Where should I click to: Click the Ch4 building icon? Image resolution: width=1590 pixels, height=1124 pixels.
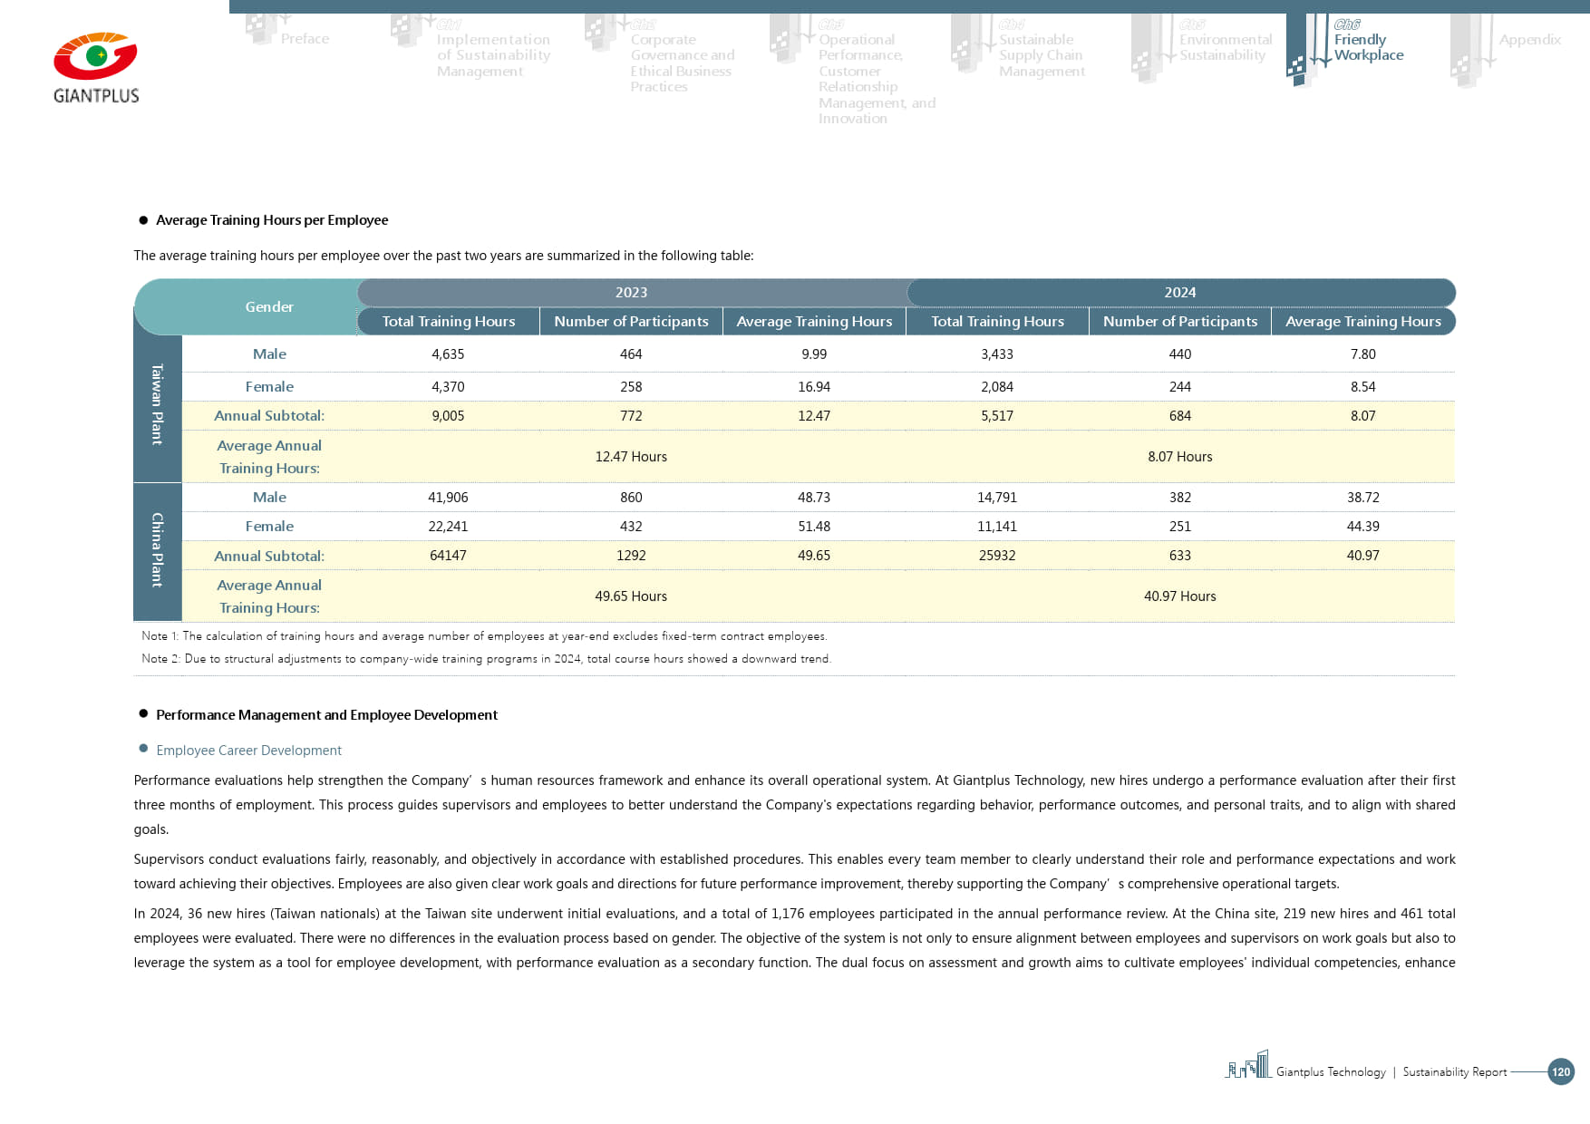(968, 43)
